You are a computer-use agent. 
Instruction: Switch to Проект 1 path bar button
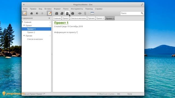tap(110, 18)
